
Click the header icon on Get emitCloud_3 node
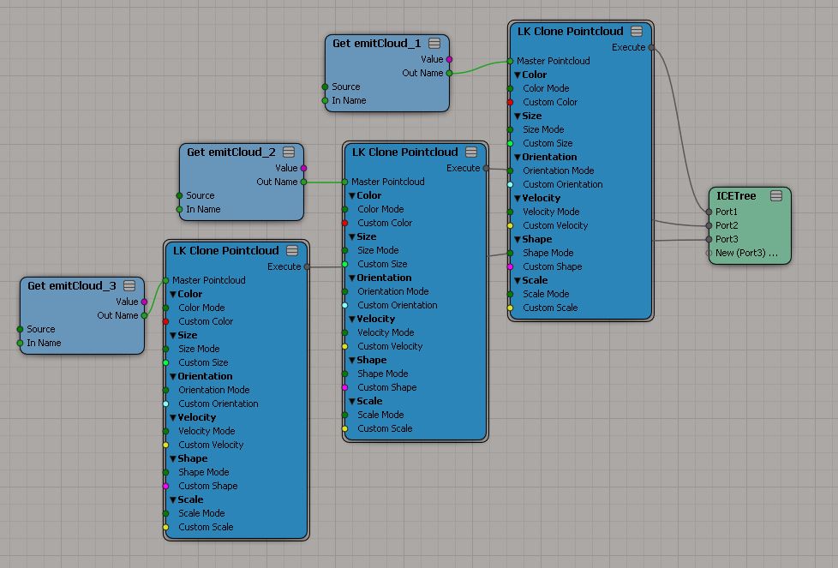(129, 286)
